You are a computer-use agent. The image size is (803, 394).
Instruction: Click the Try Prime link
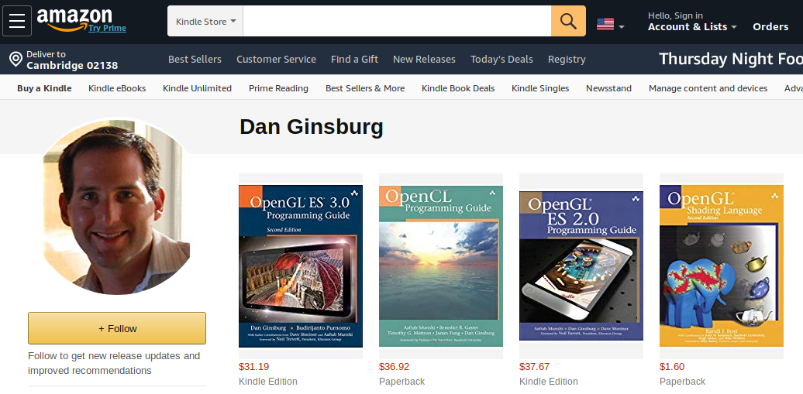click(x=107, y=28)
